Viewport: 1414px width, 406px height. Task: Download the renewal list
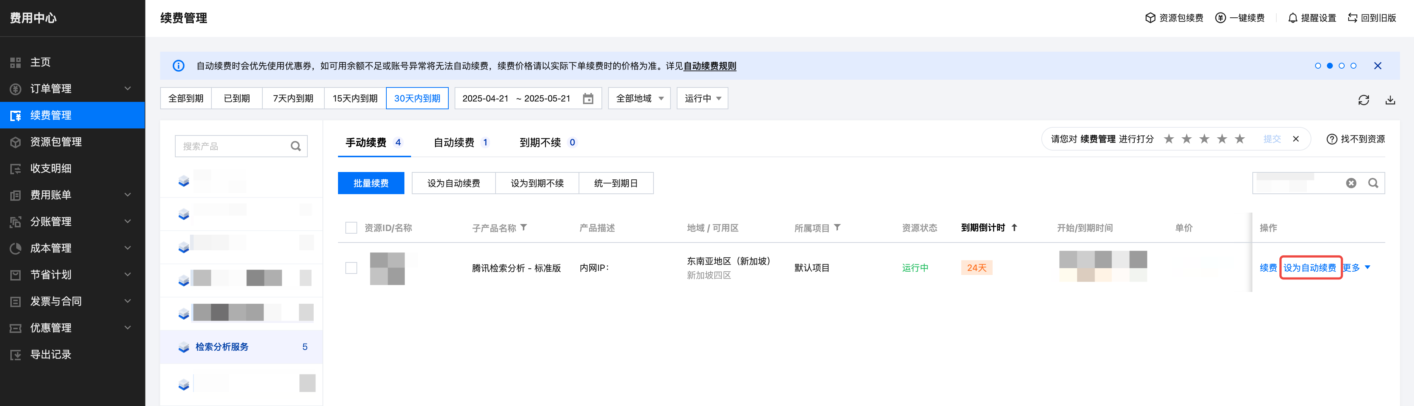point(1390,100)
